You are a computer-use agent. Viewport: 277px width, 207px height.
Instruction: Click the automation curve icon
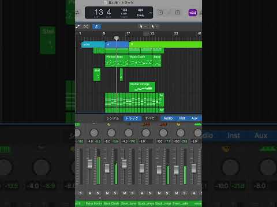[78, 26]
